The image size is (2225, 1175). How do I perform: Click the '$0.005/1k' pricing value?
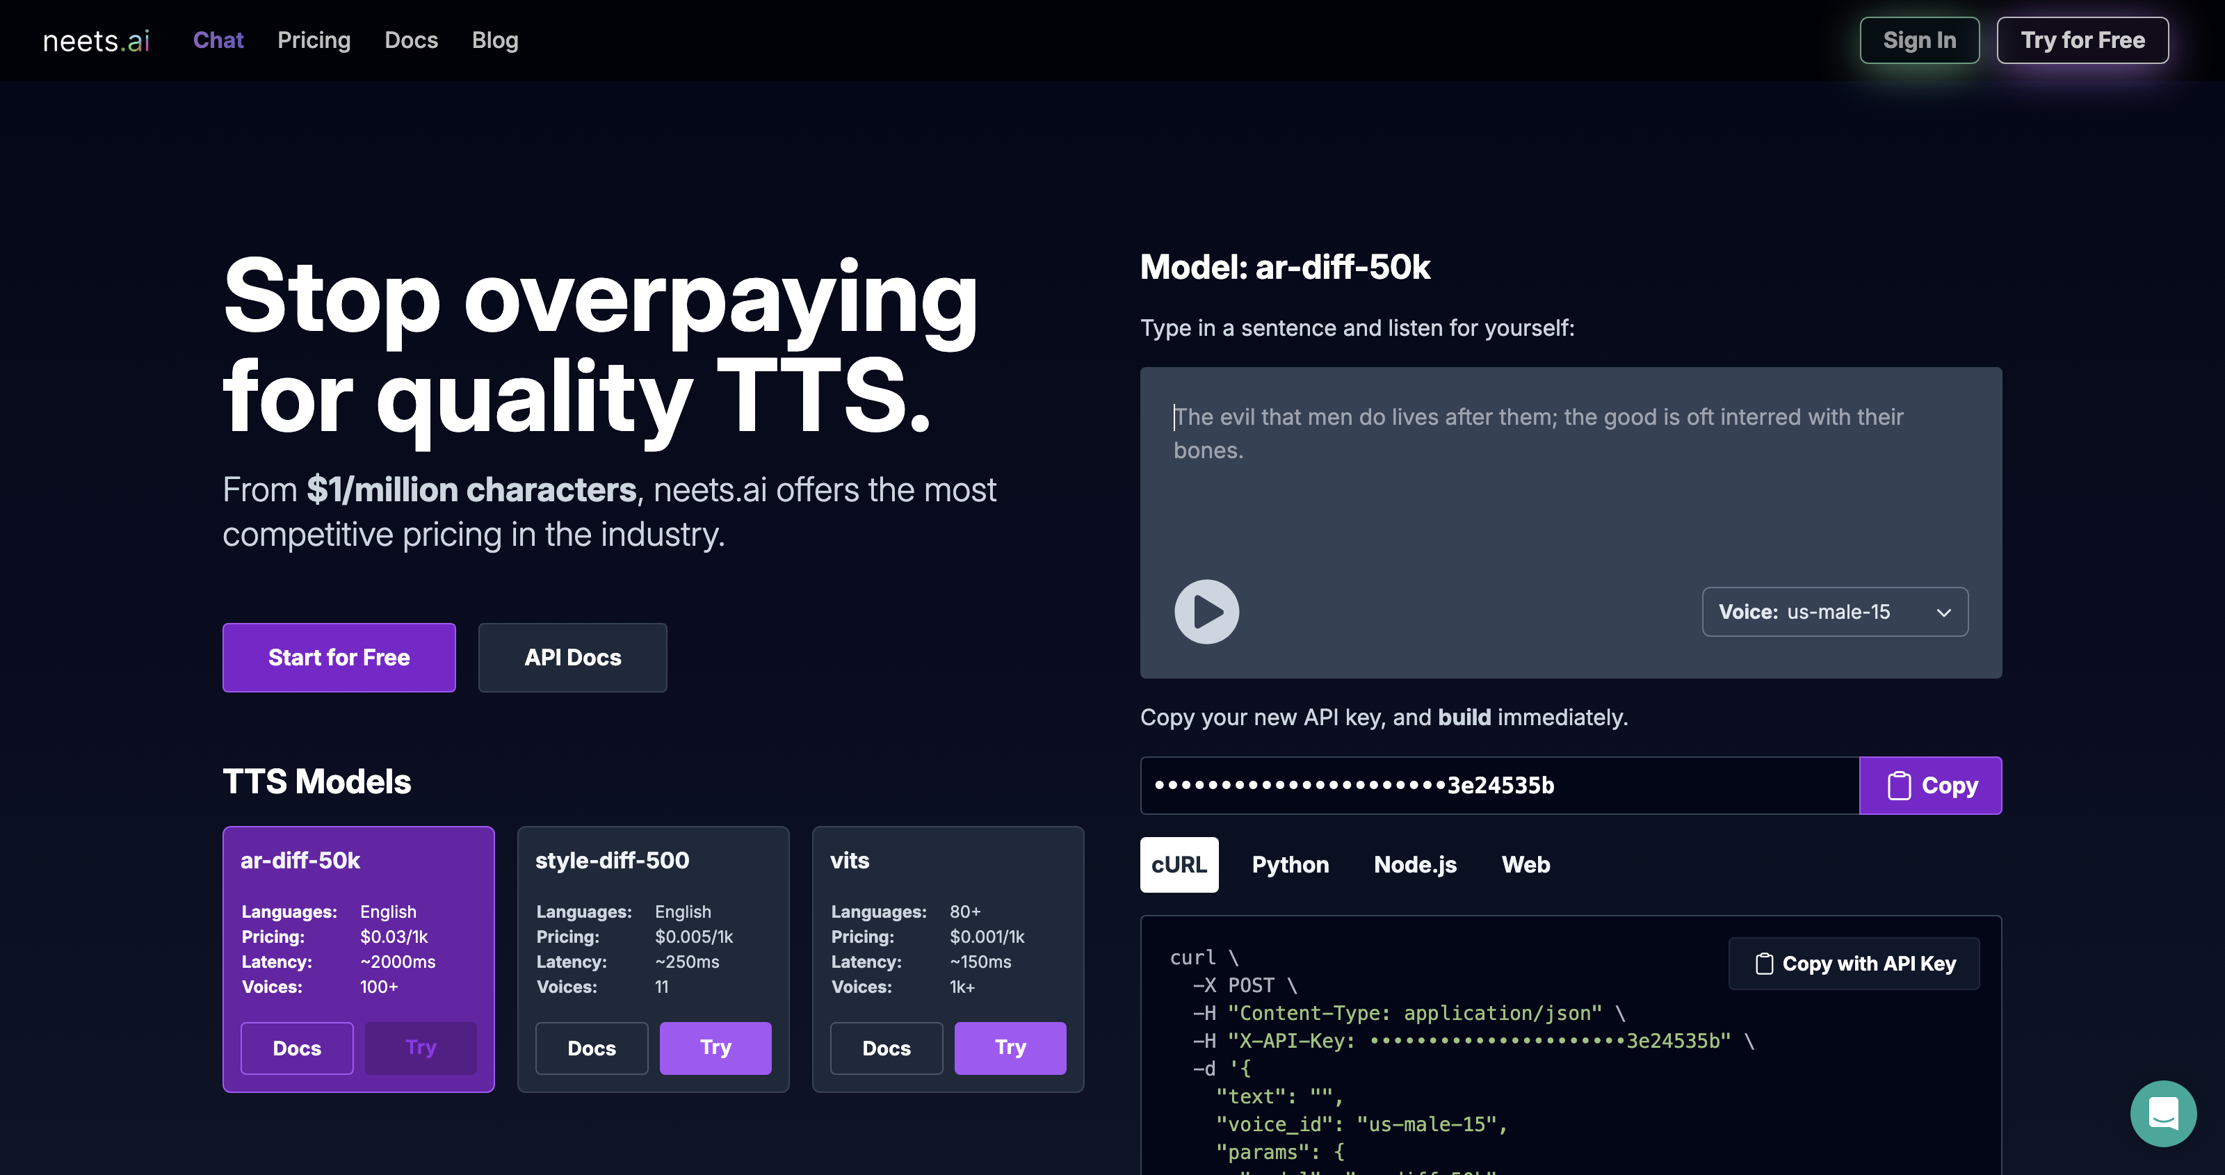click(x=694, y=937)
